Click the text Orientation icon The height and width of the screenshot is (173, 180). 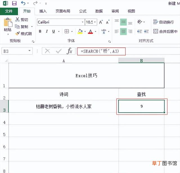coord(139,22)
